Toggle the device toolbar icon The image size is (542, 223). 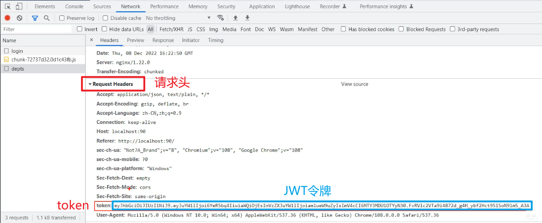tap(19, 6)
